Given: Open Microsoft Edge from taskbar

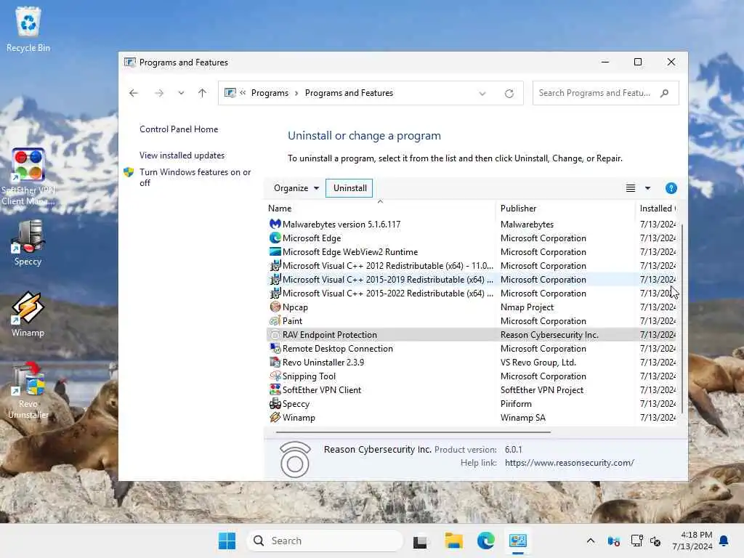Looking at the screenshot, I should point(486,541).
